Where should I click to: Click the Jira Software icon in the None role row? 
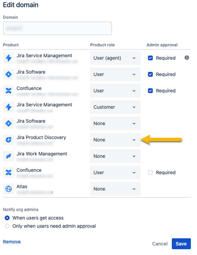9,123
